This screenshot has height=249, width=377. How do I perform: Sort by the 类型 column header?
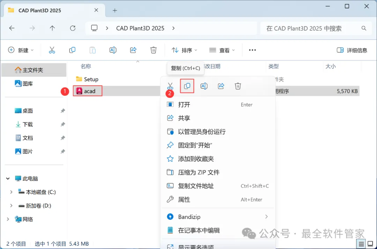273,66
